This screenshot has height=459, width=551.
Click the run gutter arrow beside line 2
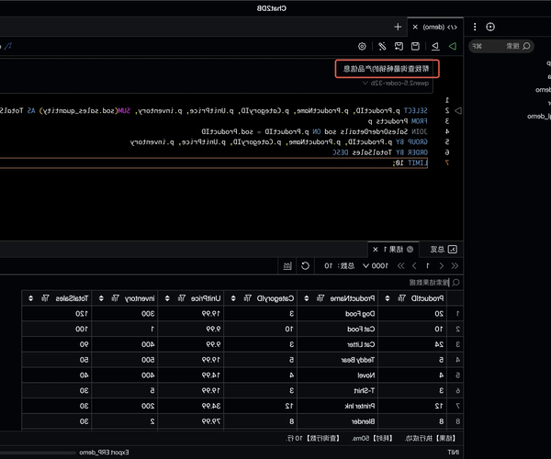458,110
